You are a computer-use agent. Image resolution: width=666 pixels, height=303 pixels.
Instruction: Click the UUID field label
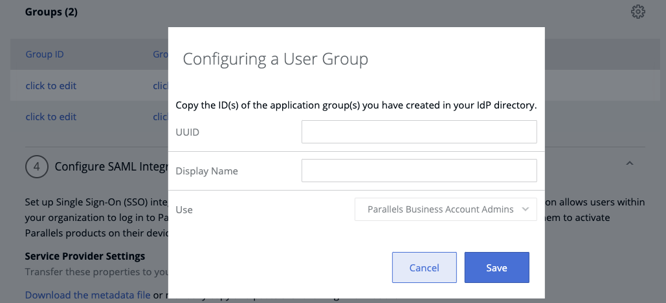click(x=187, y=132)
